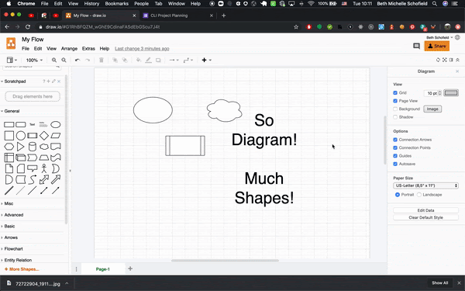Open the view panels dropdown in toolbar

click(x=12, y=60)
